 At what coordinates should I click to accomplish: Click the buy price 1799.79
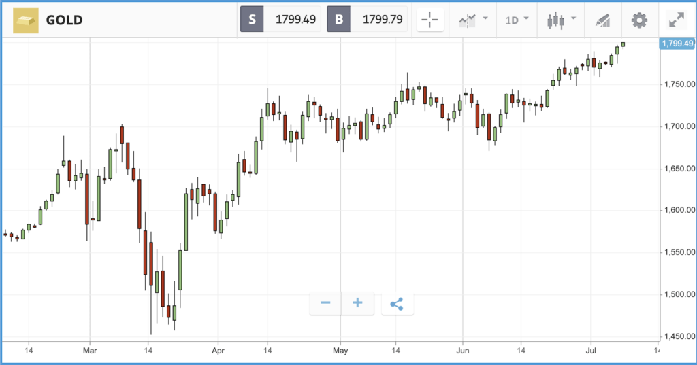[x=383, y=19]
